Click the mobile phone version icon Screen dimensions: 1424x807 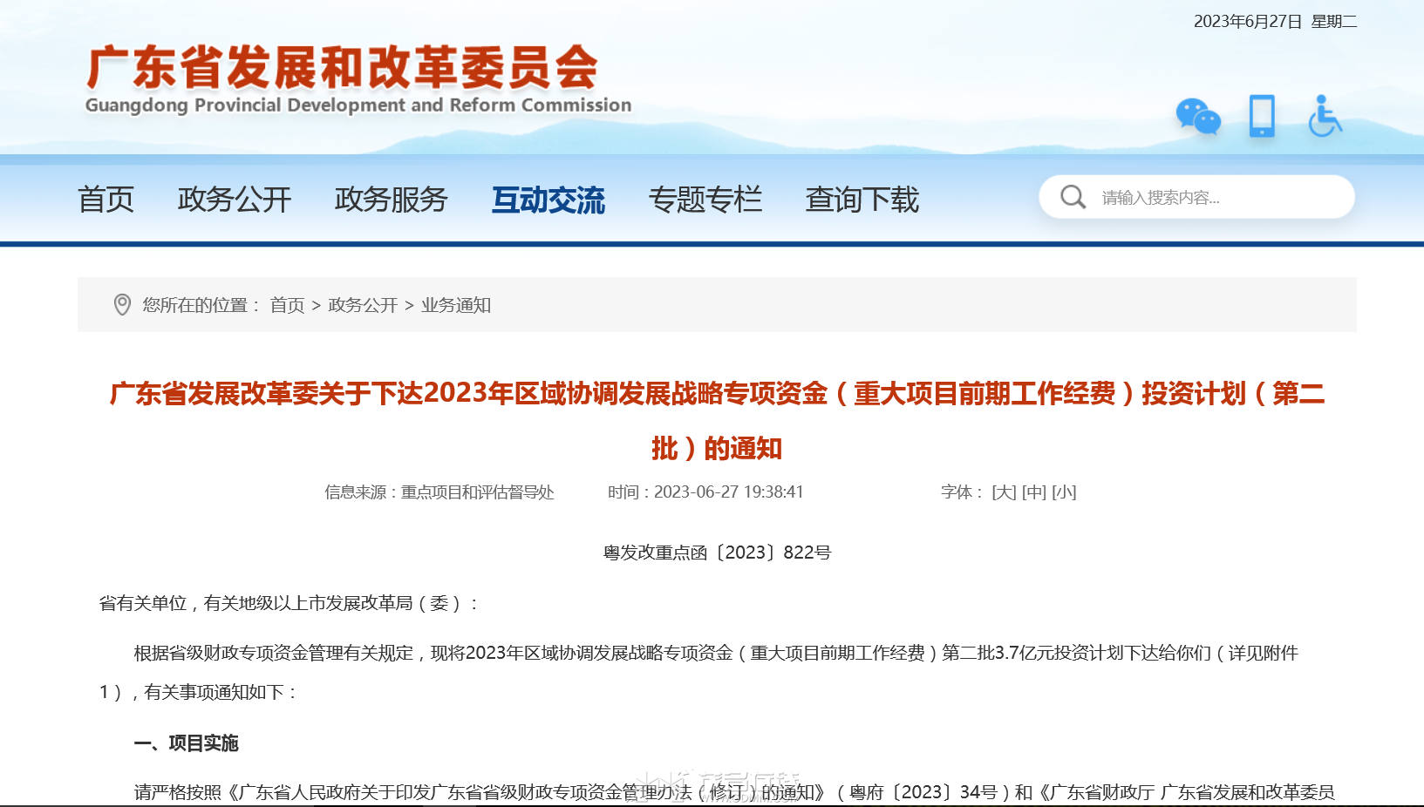click(1262, 116)
